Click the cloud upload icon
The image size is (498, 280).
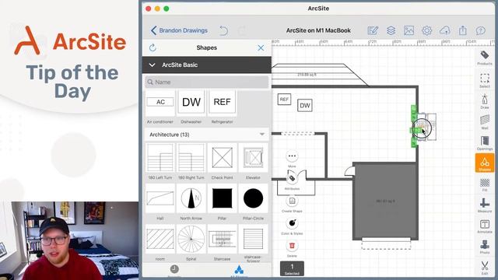[444, 30]
